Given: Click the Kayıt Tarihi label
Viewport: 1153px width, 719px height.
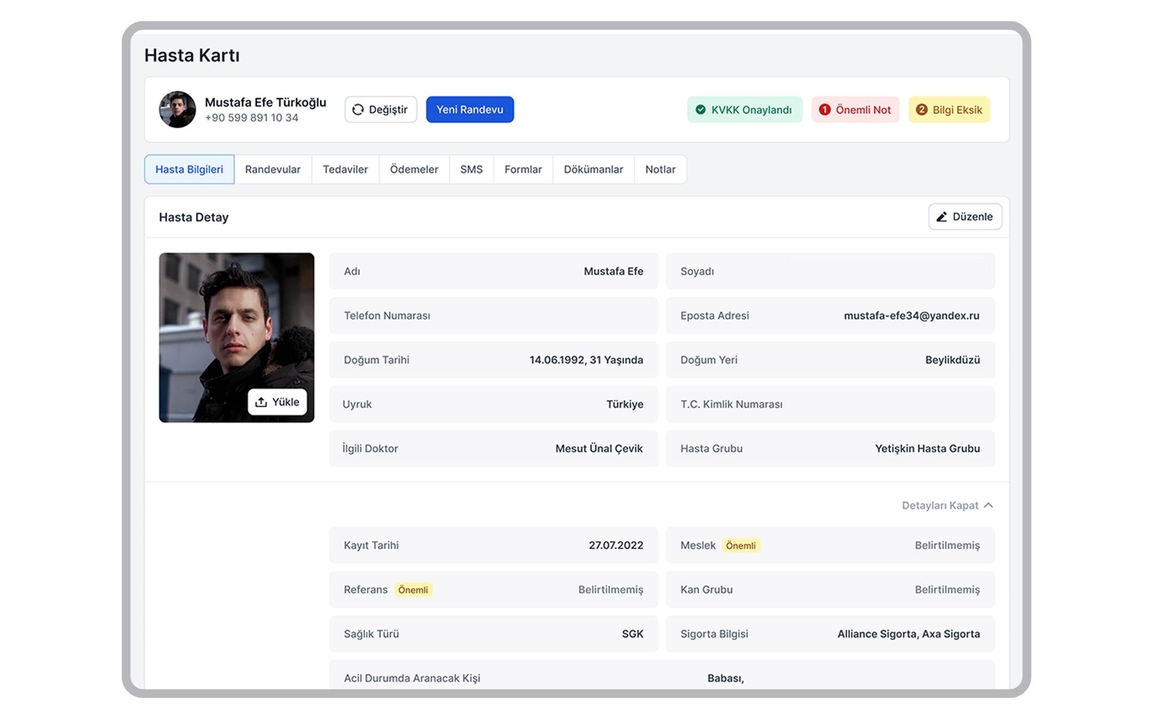Looking at the screenshot, I should coord(371,545).
